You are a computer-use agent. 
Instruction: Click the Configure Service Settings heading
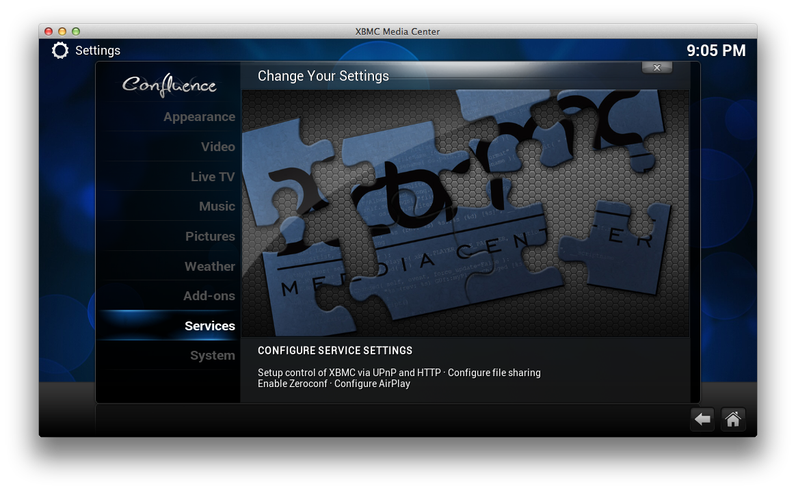coord(335,350)
